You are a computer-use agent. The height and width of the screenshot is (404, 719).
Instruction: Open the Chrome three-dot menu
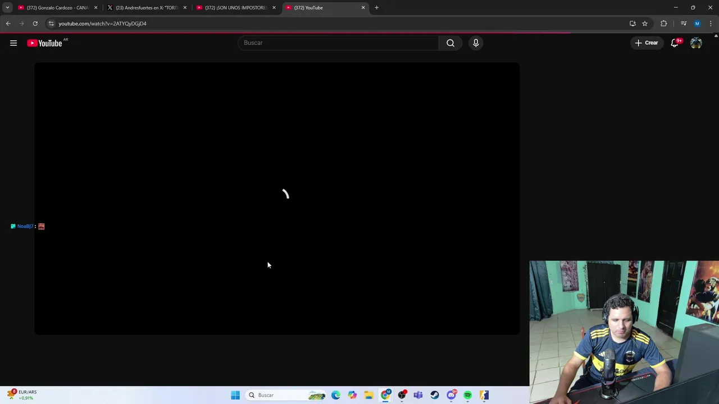pos(711,24)
